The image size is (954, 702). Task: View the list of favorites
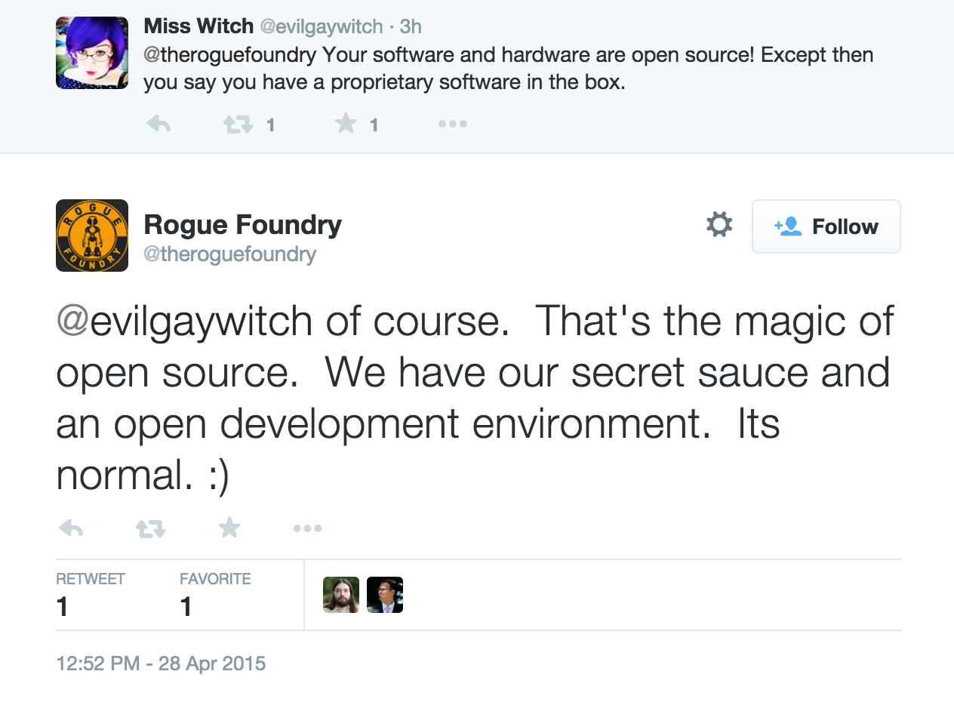215,595
